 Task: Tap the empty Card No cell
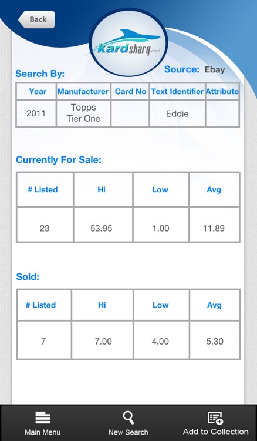[x=130, y=113]
